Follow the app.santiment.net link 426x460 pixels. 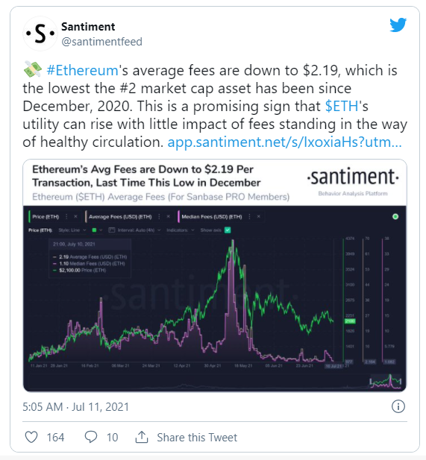tap(284, 142)
